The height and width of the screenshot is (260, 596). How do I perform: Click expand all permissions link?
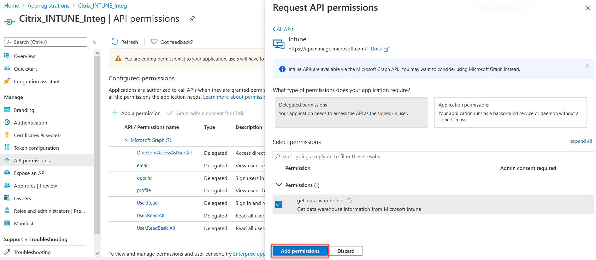581,141
